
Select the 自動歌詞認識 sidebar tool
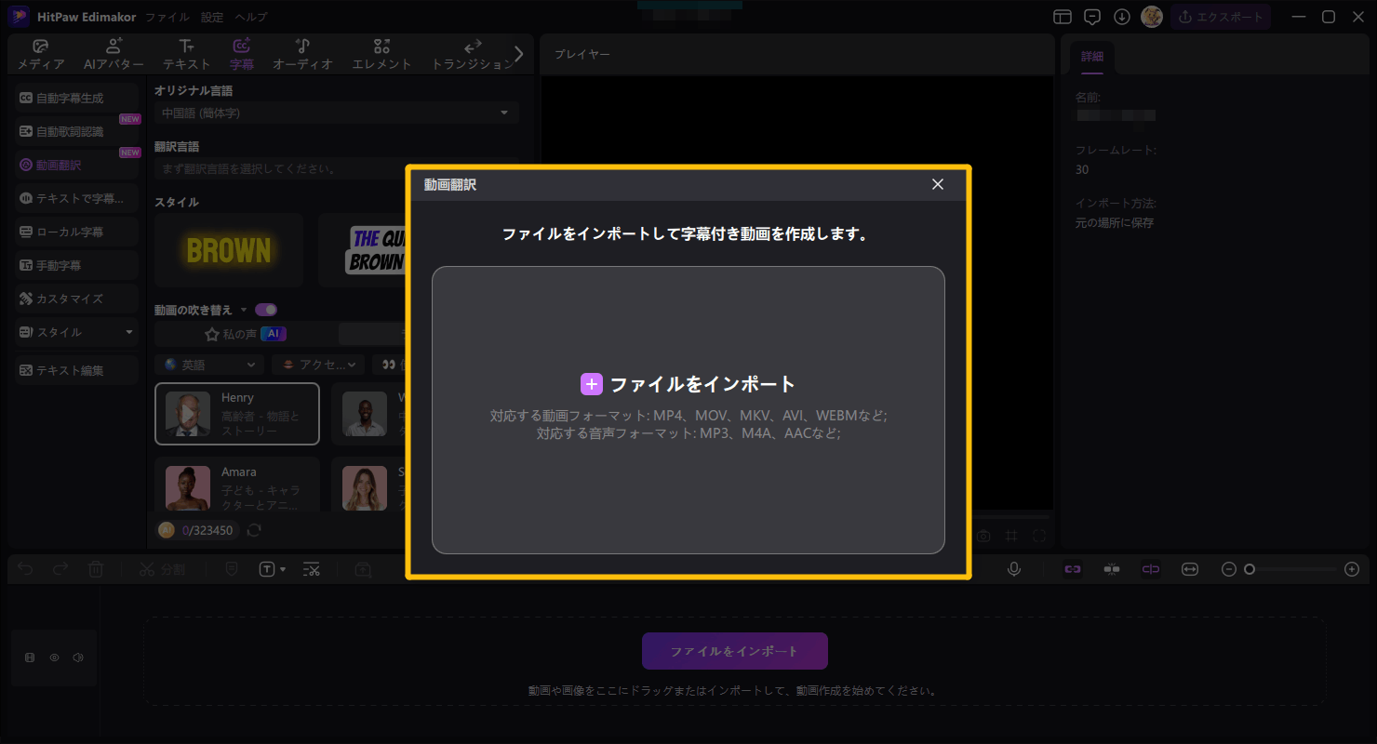[76, 130]
